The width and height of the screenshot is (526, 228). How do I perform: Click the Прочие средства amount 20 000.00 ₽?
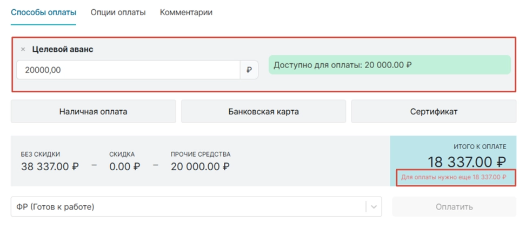pyautogui.click(x=200, y=166)
